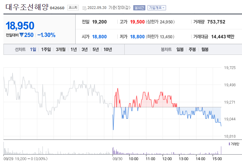The height and width of the screenshot is (166, 242).
Task: Click the calendar clock icon beside the date
Action: pyautogui.click(x=85, y=8)
